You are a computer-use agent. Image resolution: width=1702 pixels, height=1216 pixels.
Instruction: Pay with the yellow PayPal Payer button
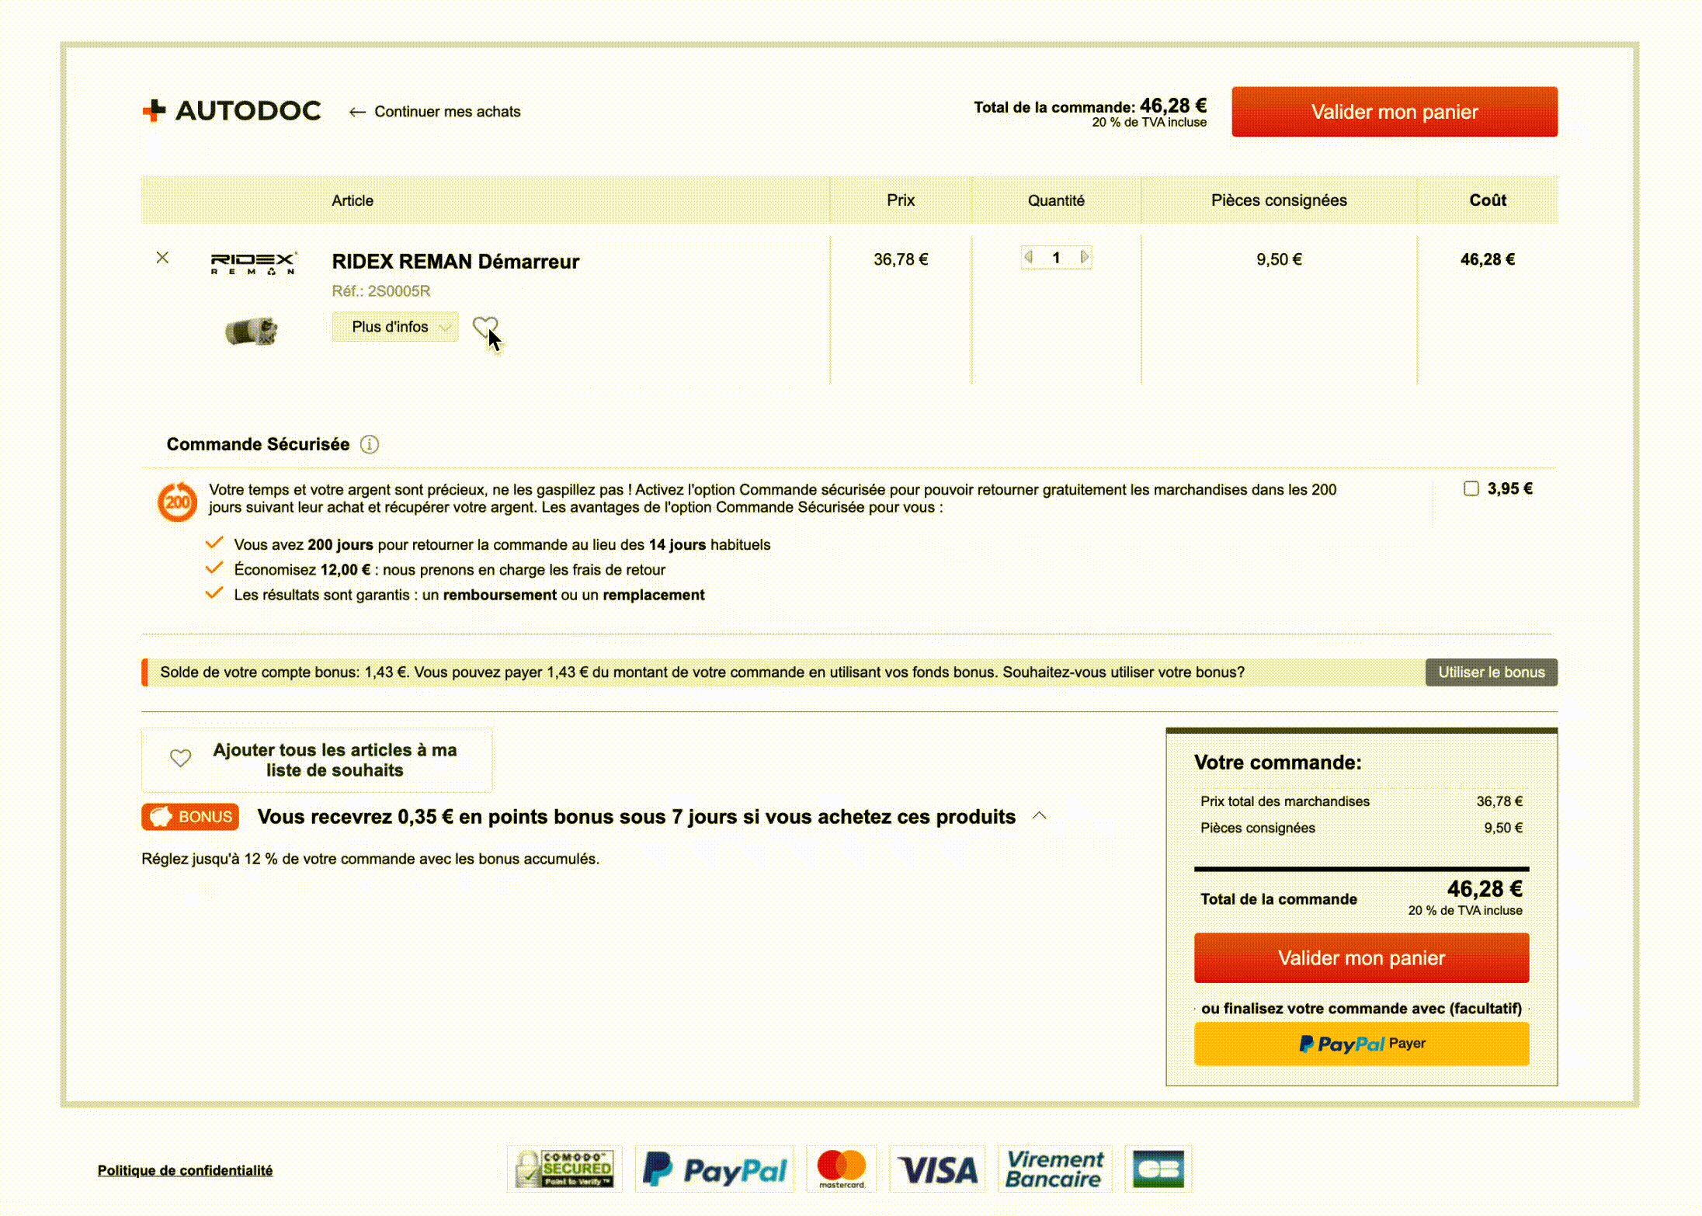coord(1361,1044)
